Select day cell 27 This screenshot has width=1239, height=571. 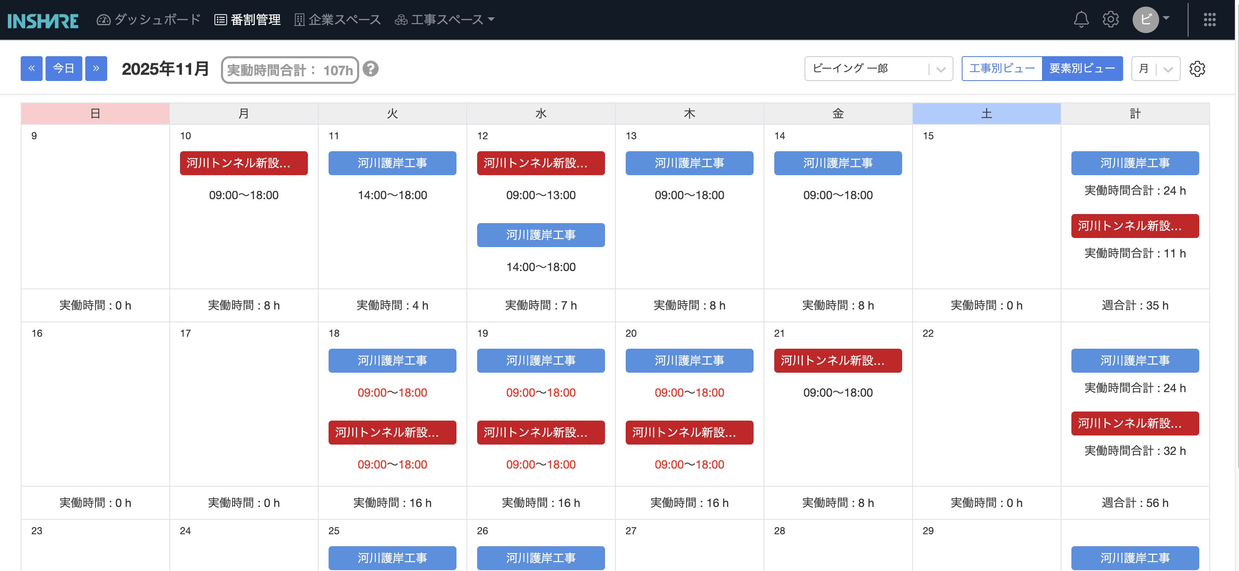coord(690,545)
